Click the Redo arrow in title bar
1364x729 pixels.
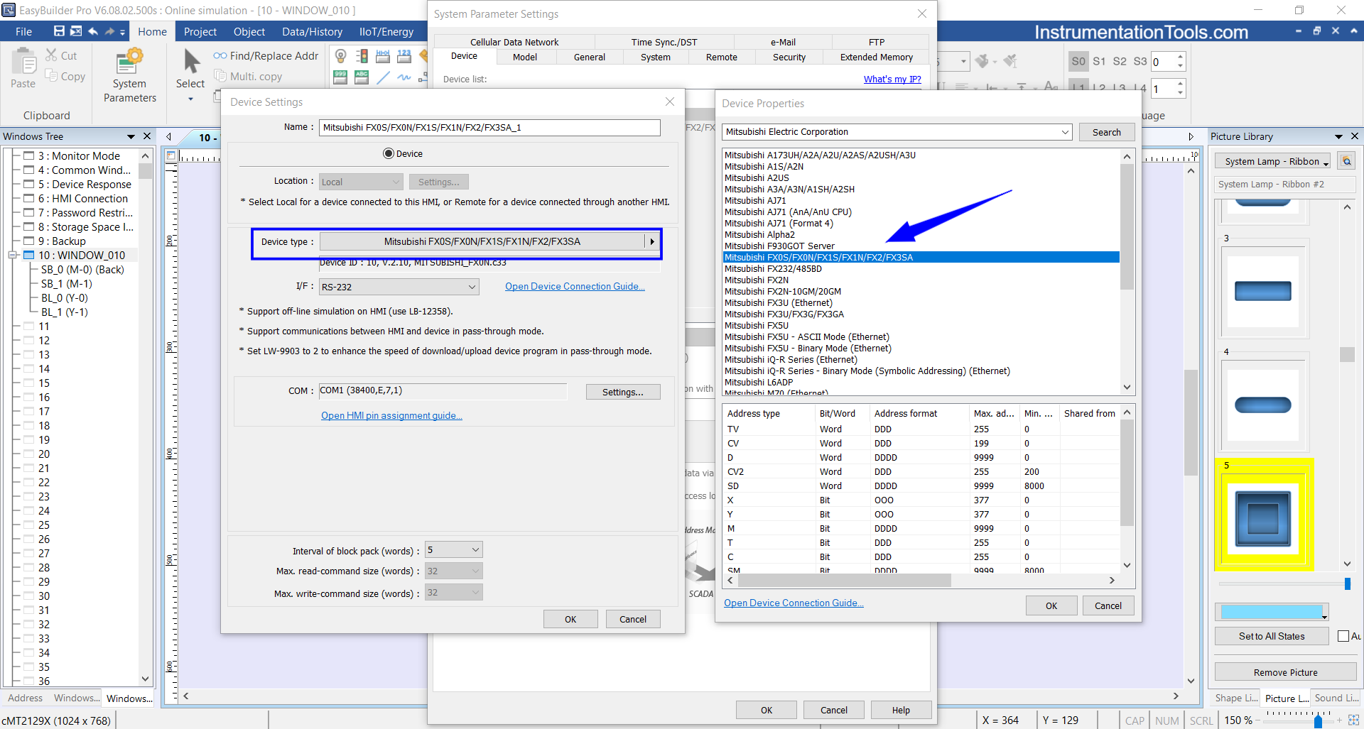(109, 31)
